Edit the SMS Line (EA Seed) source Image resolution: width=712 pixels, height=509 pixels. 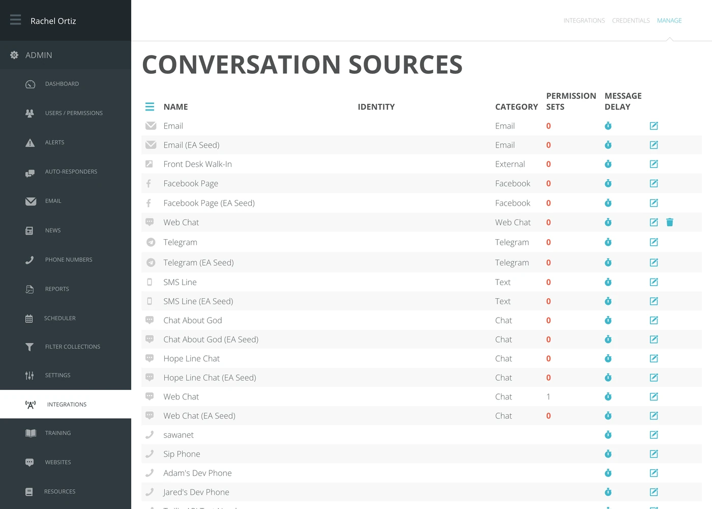654,301
